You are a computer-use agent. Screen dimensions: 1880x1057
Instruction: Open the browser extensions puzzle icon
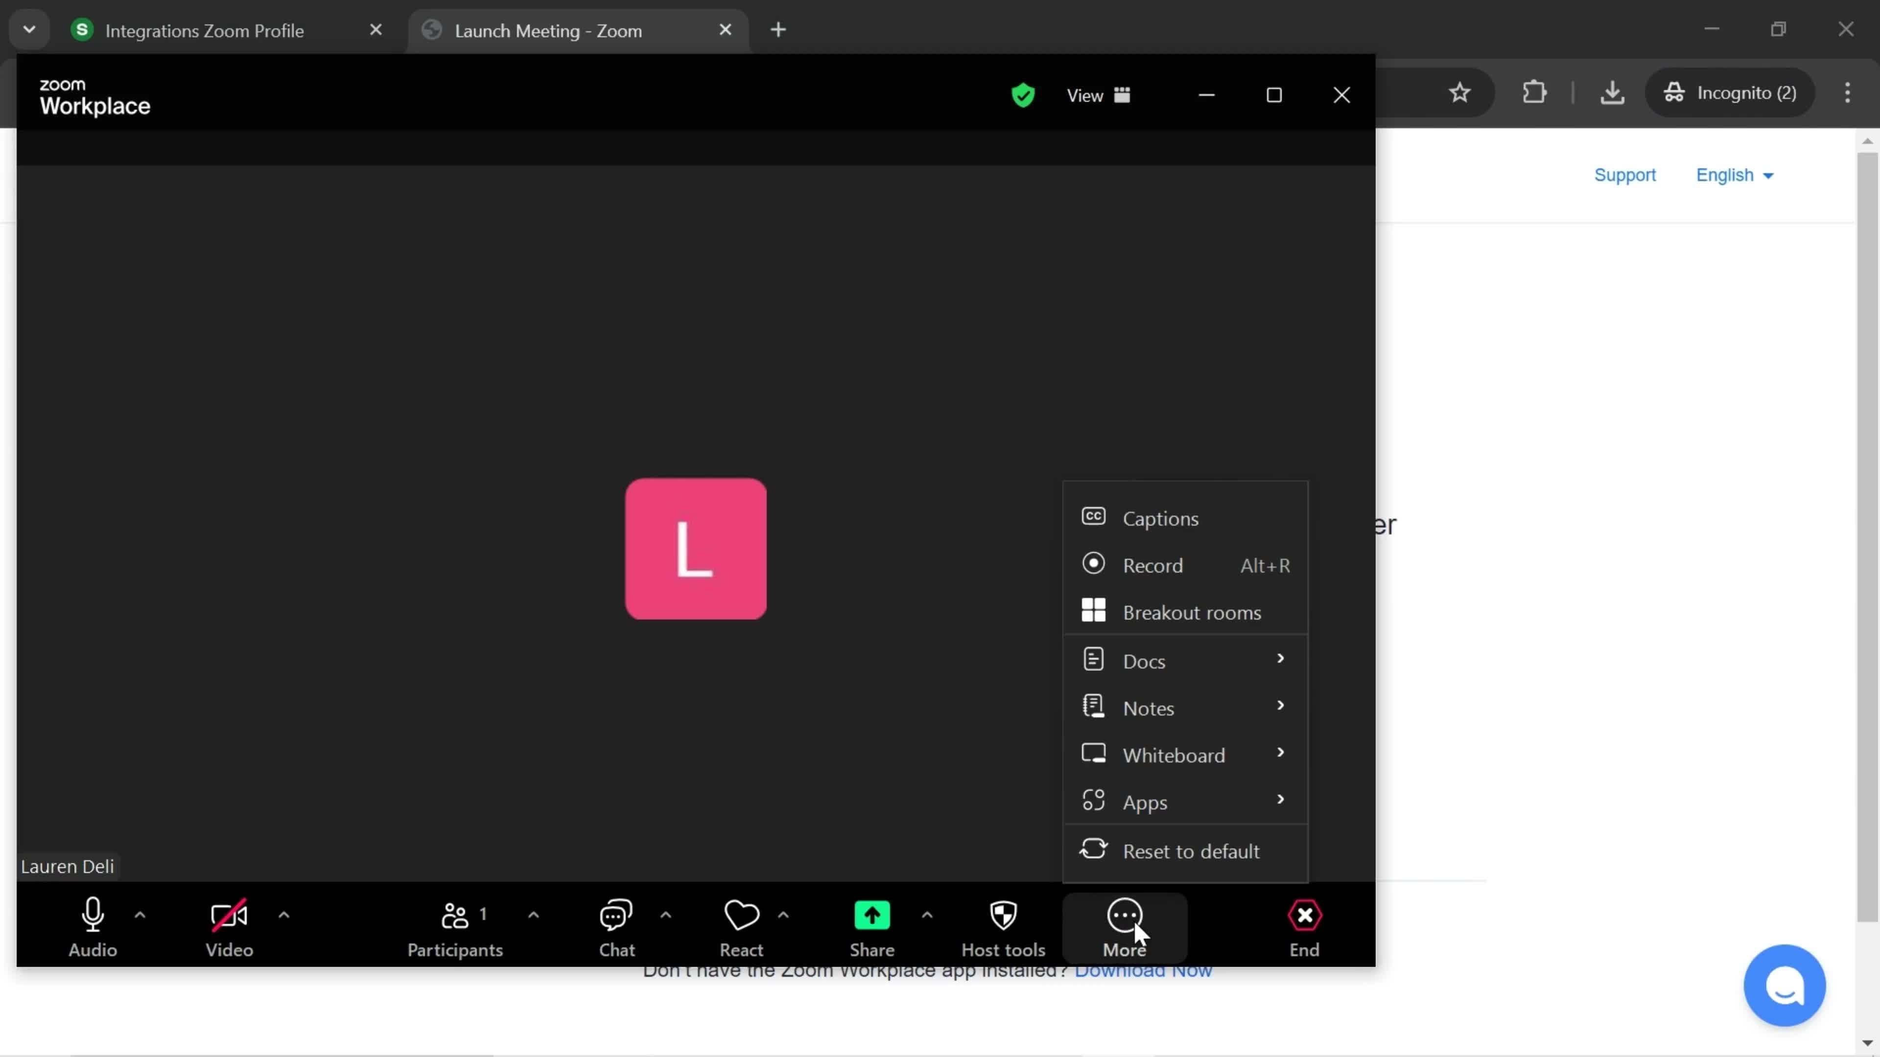[x=1535, y=92]
